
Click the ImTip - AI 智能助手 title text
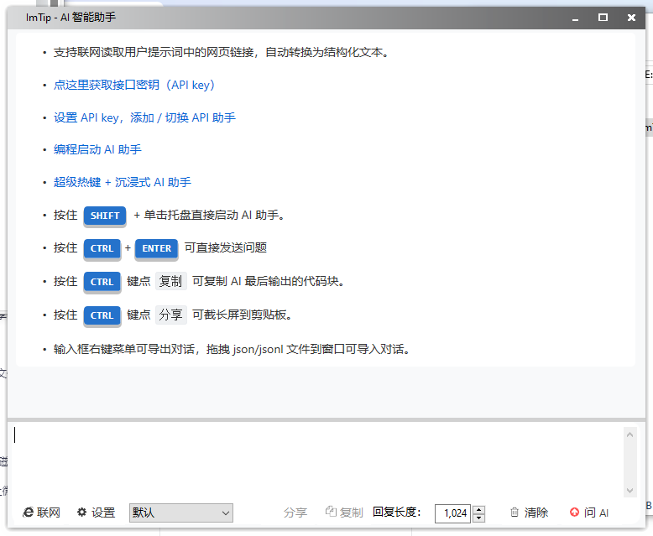pyautogui.click(x=71, y=18)
